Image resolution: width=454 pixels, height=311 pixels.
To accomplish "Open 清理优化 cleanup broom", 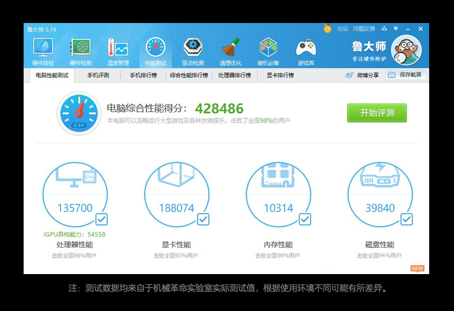I will point(231,52).
